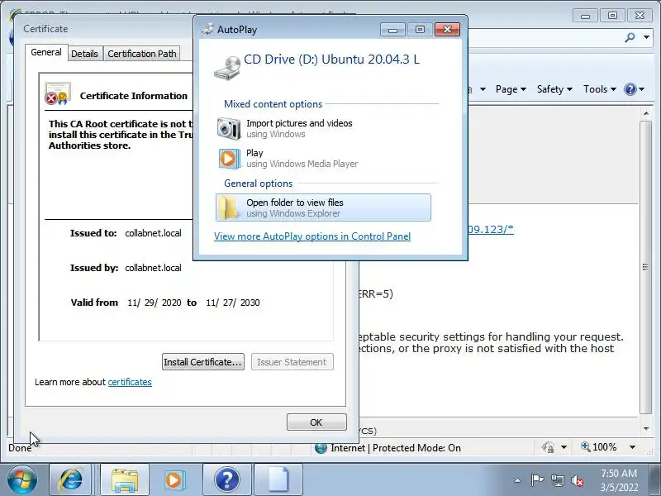The image size is (661, 496).
Task: Click the blank document taskbar icon
Action: point(278,479)
